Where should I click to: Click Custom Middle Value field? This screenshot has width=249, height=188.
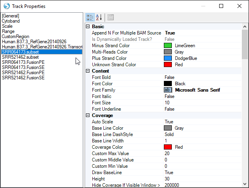click(202, 160)
